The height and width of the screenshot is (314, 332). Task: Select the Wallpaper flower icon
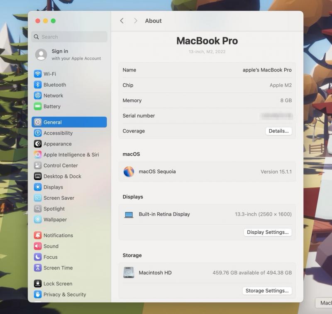click(38, 219)
